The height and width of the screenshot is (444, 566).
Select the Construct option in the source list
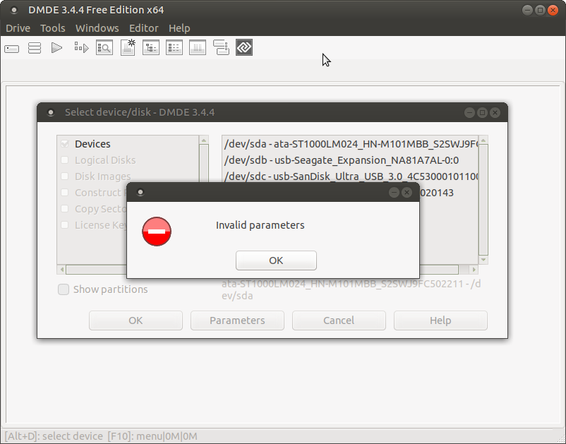pyautogui.click(x=93, y=193)
